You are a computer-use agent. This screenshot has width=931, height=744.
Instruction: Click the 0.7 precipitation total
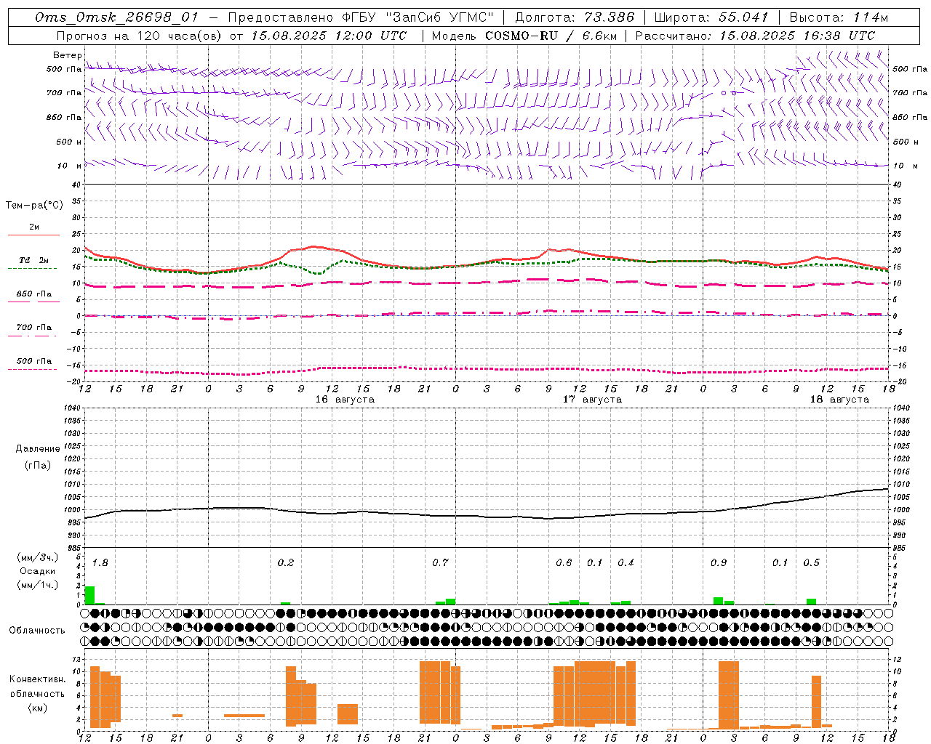point(440,563)
